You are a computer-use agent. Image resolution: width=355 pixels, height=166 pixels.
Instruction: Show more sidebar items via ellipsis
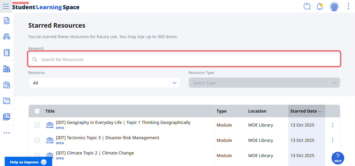click(x=7, y=133)
